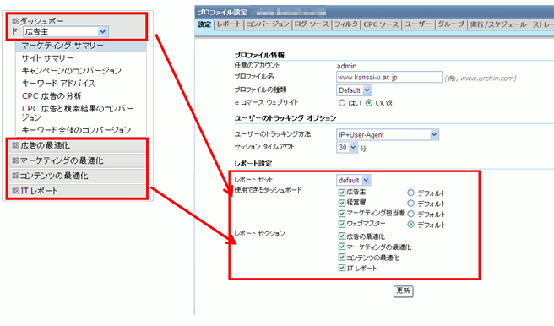Click the プロファイル名 text field
This screenshot has height=326, width=554.
click(x=389, y=77)
